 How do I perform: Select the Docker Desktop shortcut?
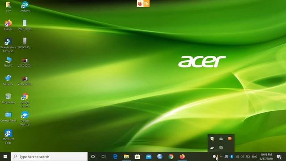pyautogui.click(x=25, y=119)
